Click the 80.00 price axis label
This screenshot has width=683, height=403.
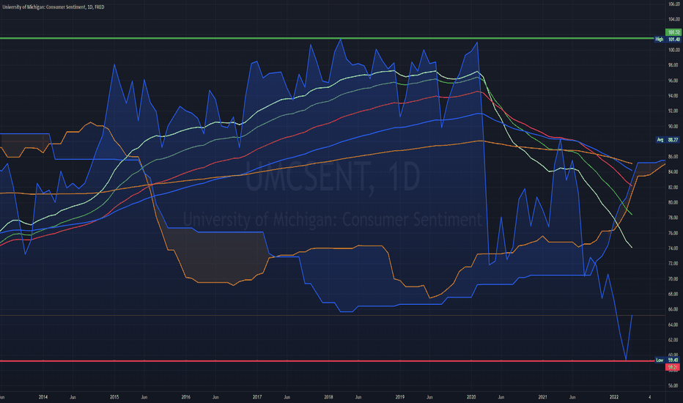[x=674, y=202]
